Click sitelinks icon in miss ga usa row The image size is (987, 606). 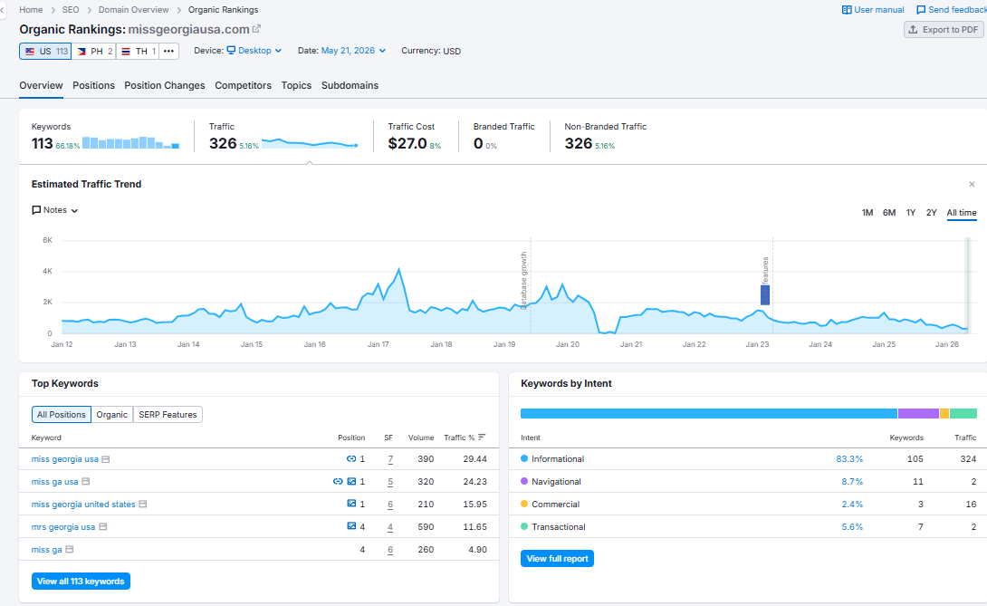point(338,482)
